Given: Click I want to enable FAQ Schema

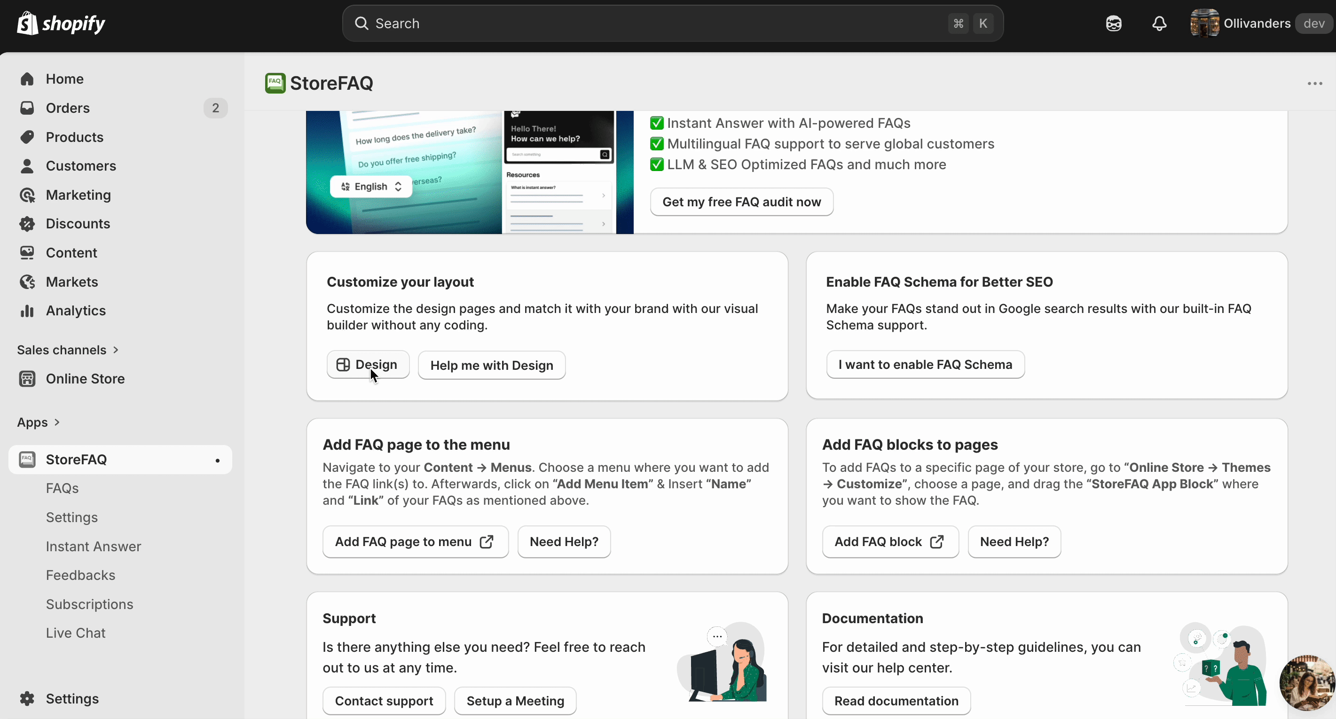Looking at the screenshot, I should (925, 364).
